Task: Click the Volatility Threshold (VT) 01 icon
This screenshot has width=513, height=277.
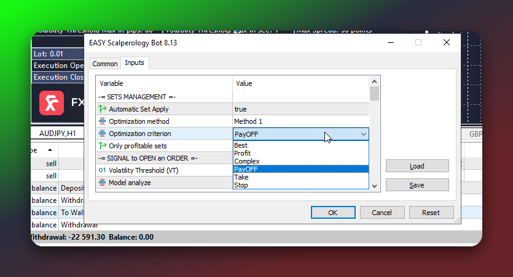Action: 103,170
